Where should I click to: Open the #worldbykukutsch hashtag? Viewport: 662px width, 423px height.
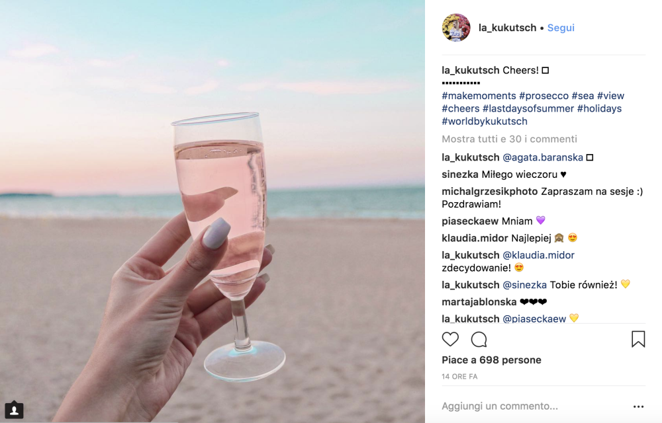[484, 121]
